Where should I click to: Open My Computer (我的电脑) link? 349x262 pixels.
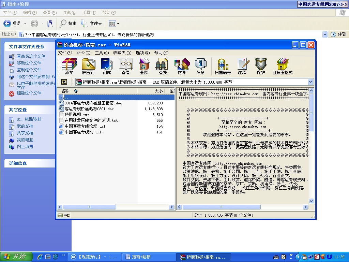[x=25, y=140]
